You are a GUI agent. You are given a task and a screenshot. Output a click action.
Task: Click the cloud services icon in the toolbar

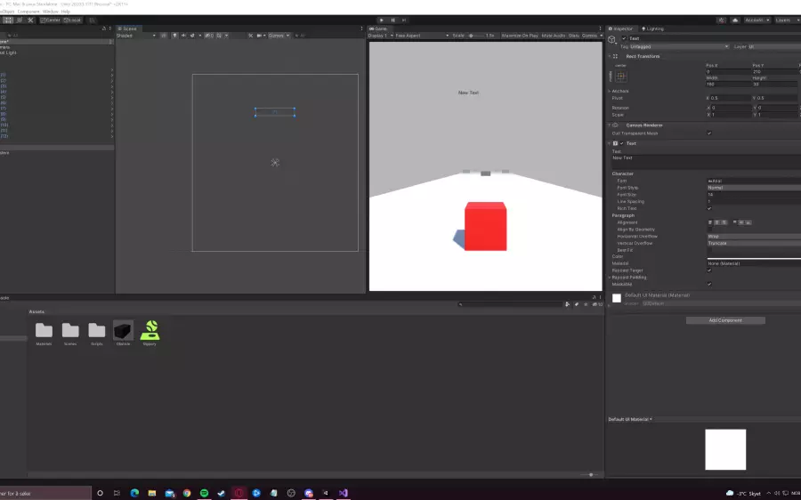point(735,20)
